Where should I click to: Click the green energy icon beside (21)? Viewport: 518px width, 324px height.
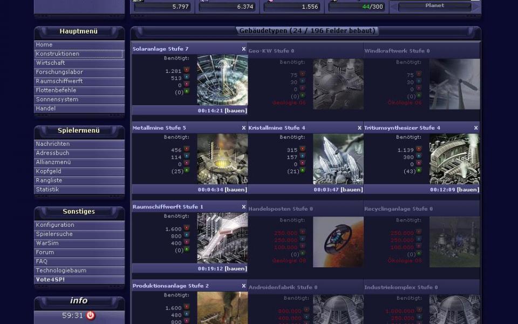click(x=303, y=171)
